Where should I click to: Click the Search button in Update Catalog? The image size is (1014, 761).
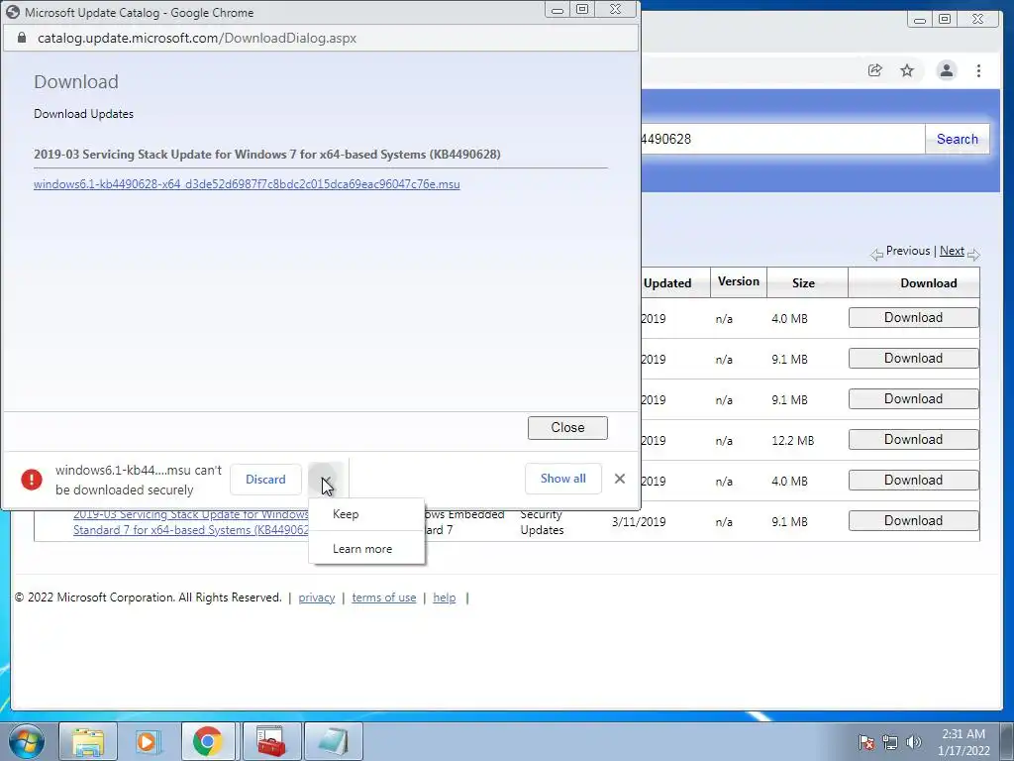click(958, 139)
